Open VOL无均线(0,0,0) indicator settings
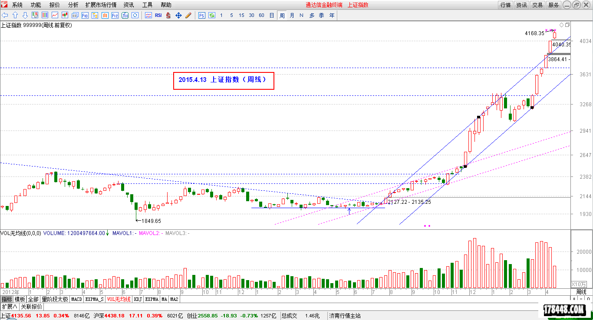Image resolution: width=593 pixels, height=320 pixels. pyautogui.click(x=21, y=233)
